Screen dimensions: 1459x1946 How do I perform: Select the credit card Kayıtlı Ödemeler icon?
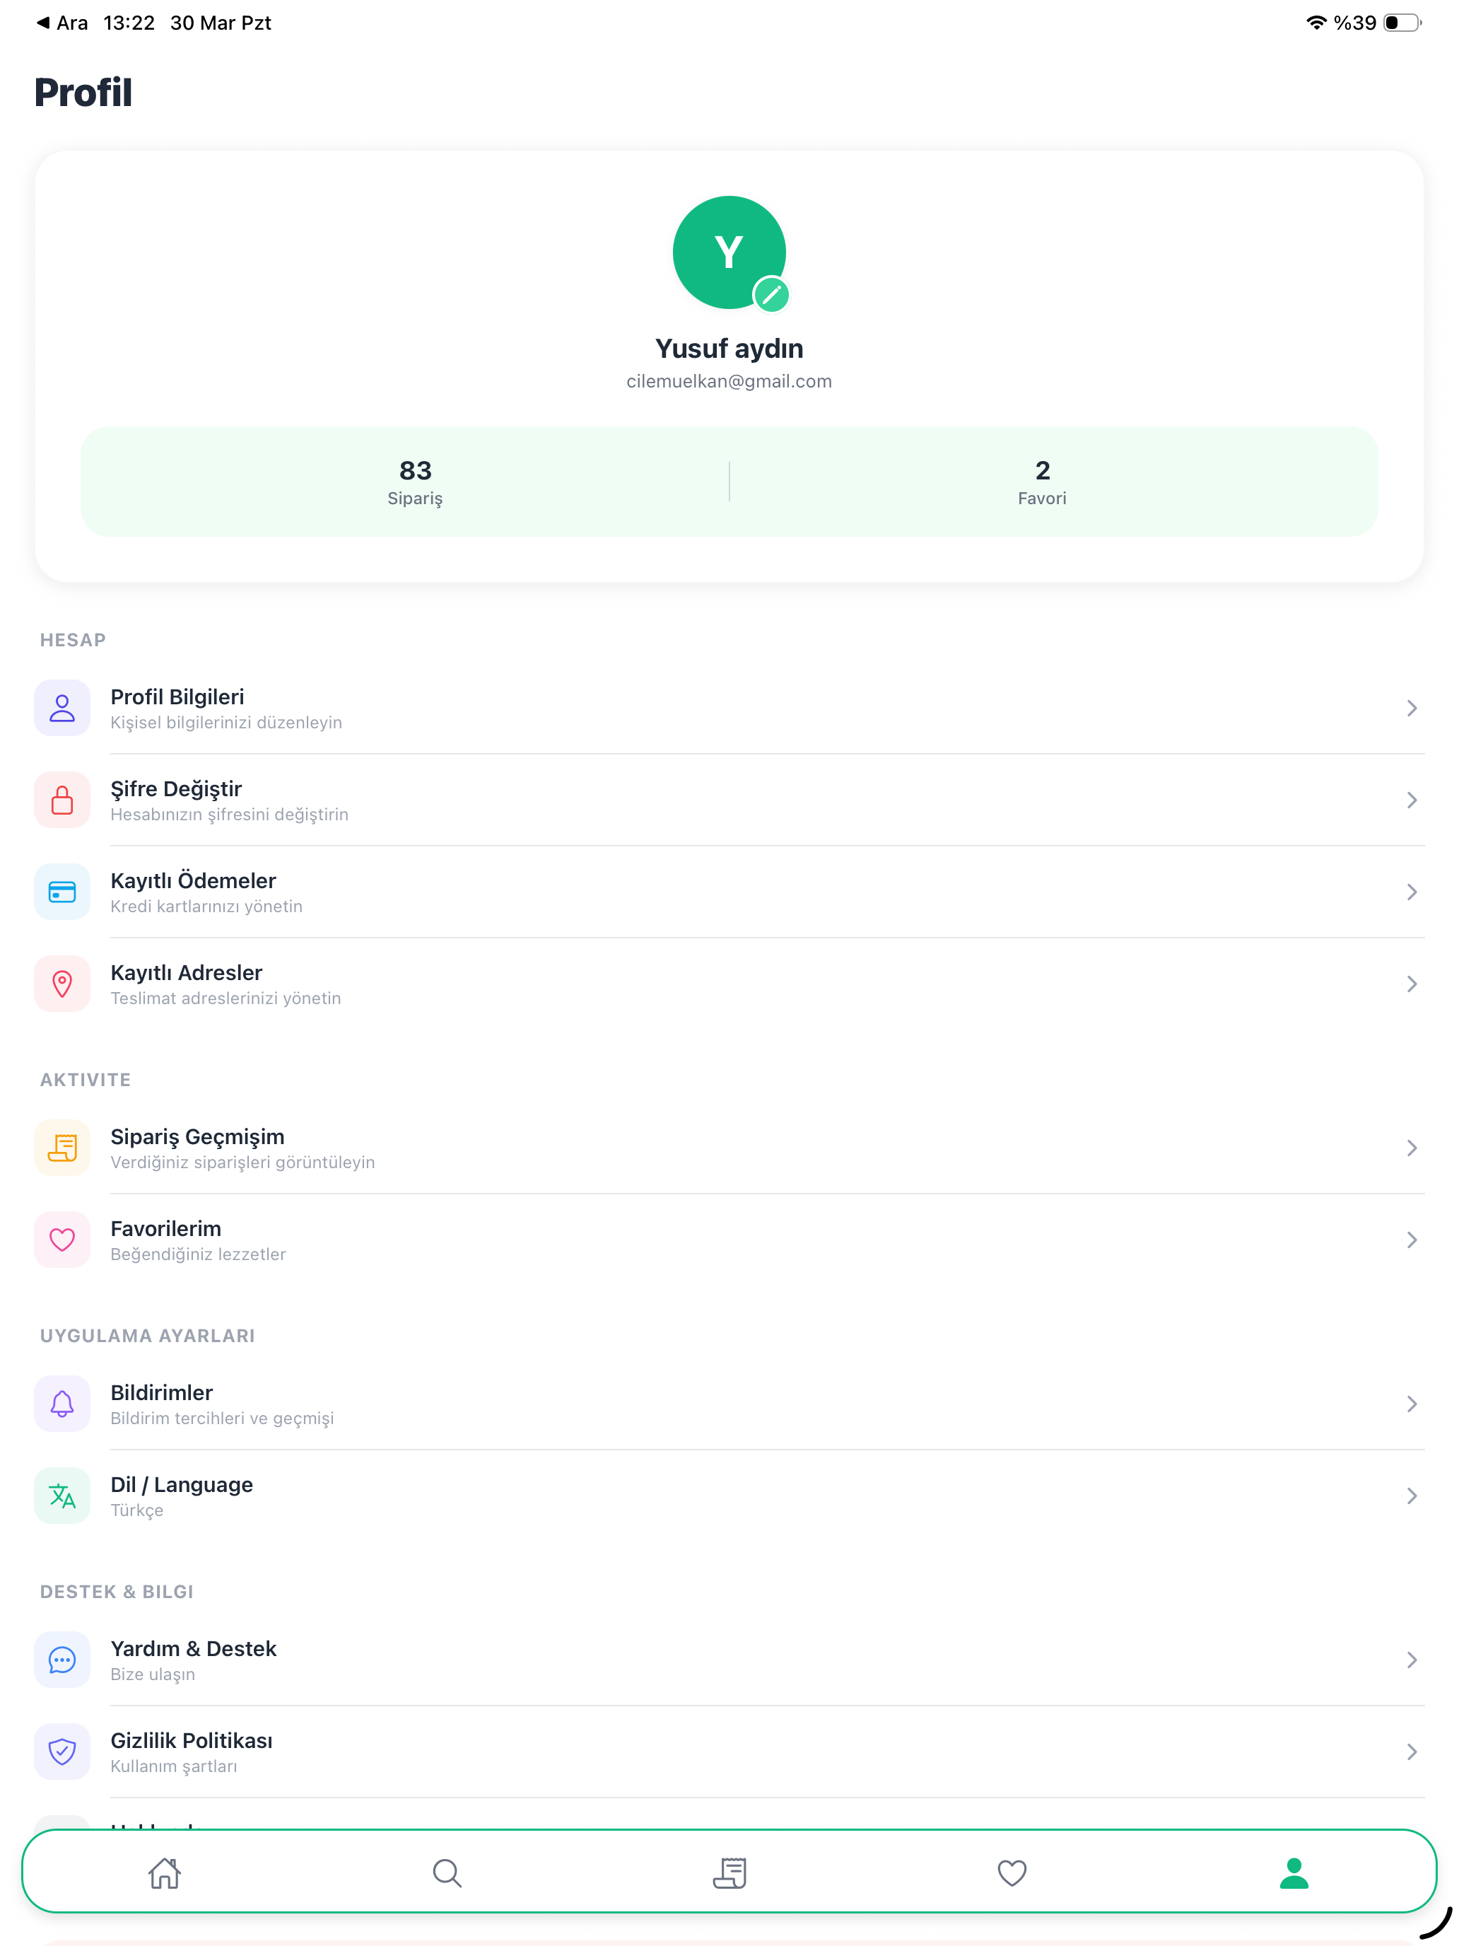tap(61, 892)
